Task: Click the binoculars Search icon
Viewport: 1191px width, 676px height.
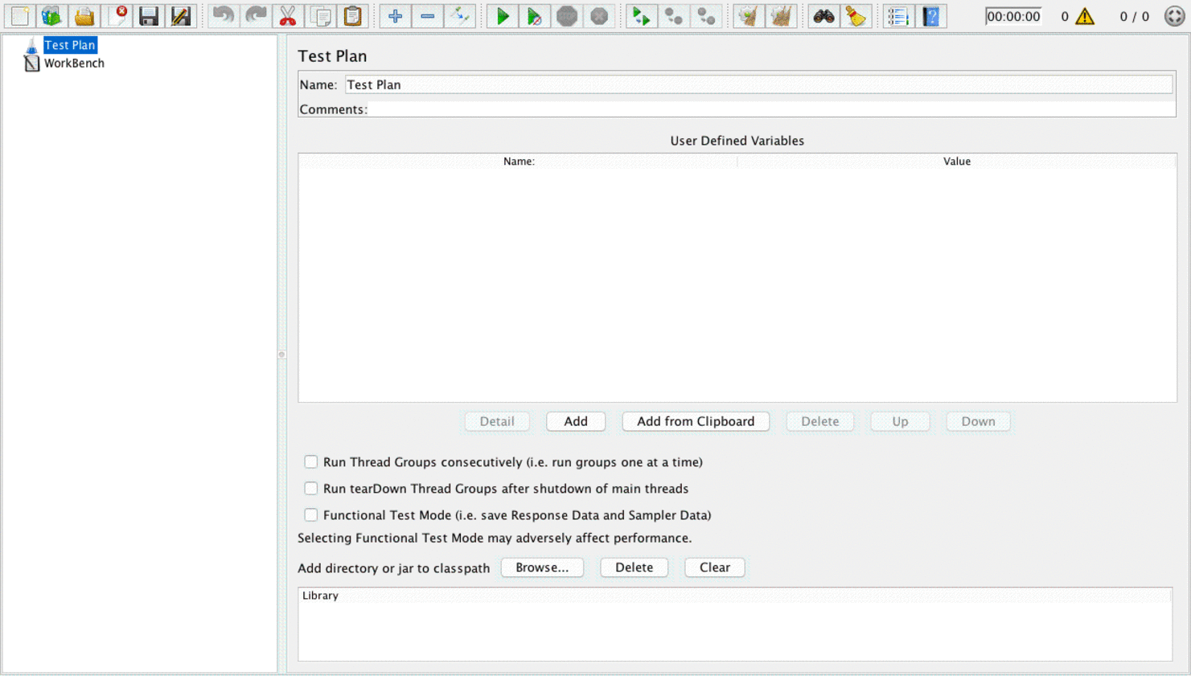Action: [x=823, y=16]
